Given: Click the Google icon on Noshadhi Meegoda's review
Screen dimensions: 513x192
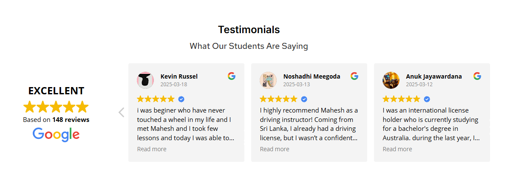Looking at the screenshot, I should coord(354,76).
